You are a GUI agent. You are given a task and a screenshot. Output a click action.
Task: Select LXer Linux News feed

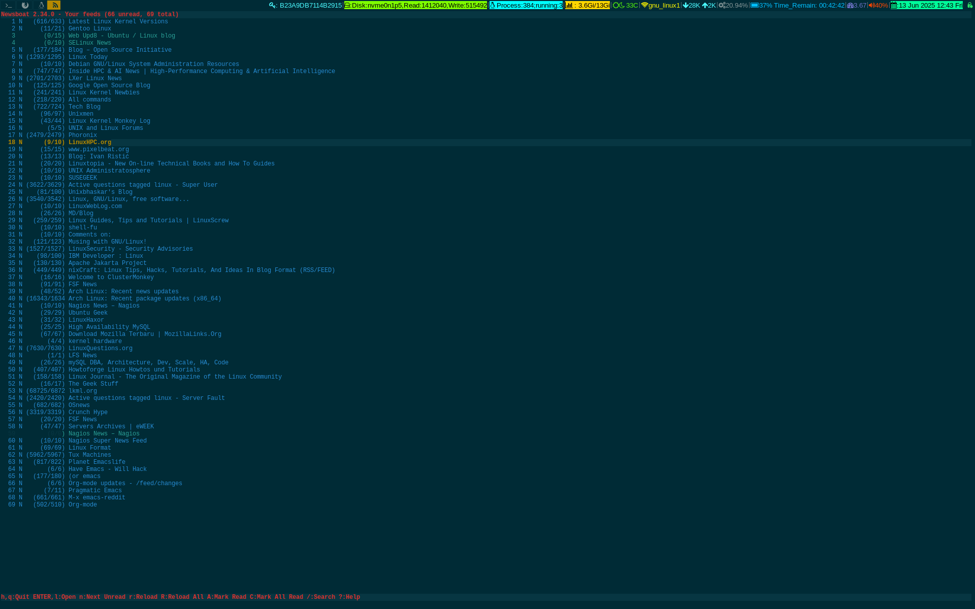point(95,78)
